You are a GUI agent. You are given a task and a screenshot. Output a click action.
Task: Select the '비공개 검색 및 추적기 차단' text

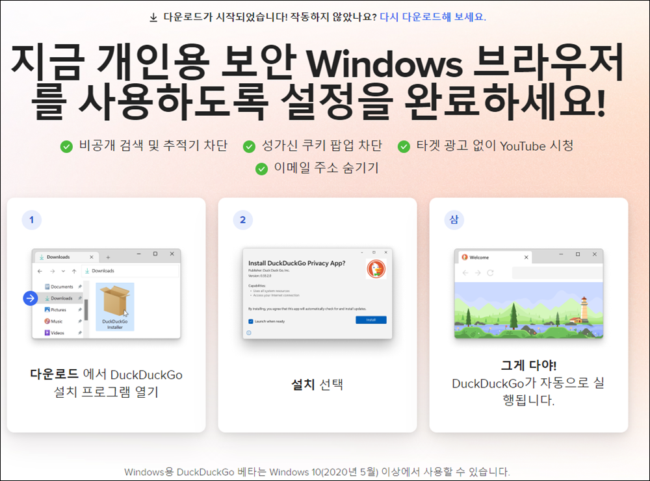(x=153, y=146)
